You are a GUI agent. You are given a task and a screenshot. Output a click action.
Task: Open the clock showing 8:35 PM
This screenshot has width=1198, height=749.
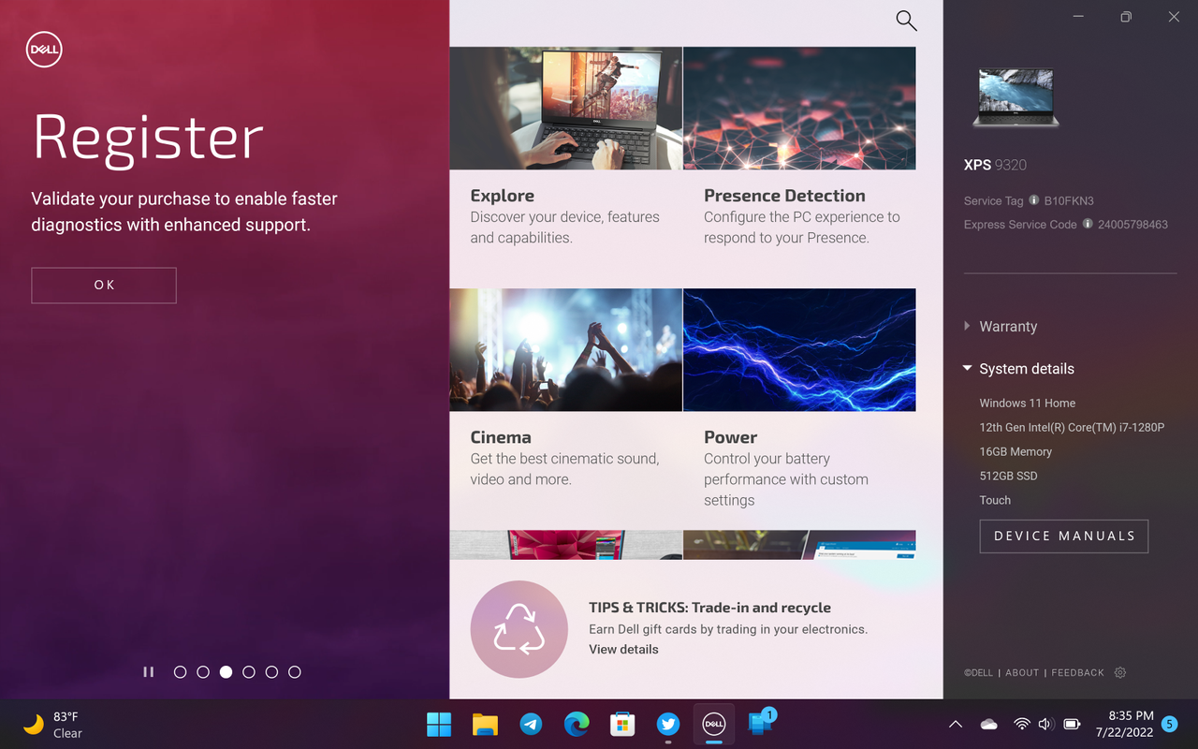[x=1124, y=725]
